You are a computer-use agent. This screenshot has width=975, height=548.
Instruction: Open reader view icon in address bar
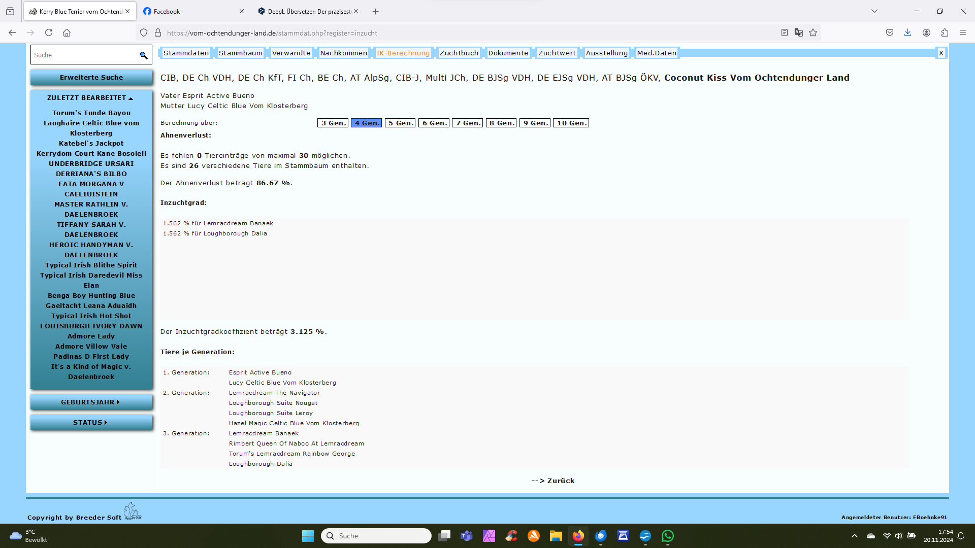(785, 32)
